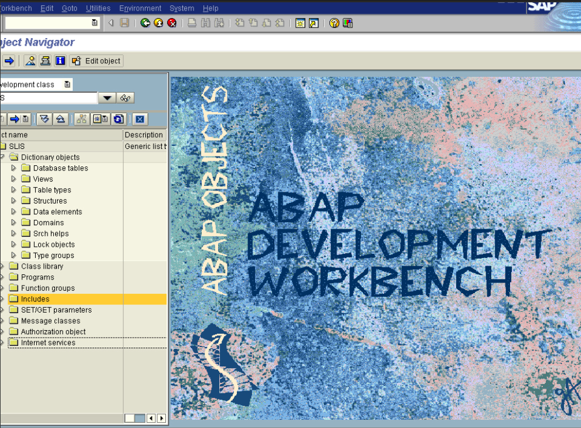Open the Edit menu
Screen dimensions: 581x428
click(x=47, y=8)
